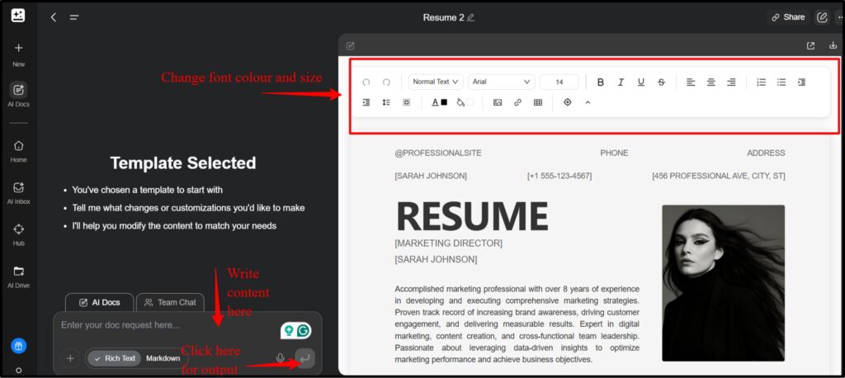Submit the request with the enter button
This screenshot has width=845, height=378.
tap(304, 358)
